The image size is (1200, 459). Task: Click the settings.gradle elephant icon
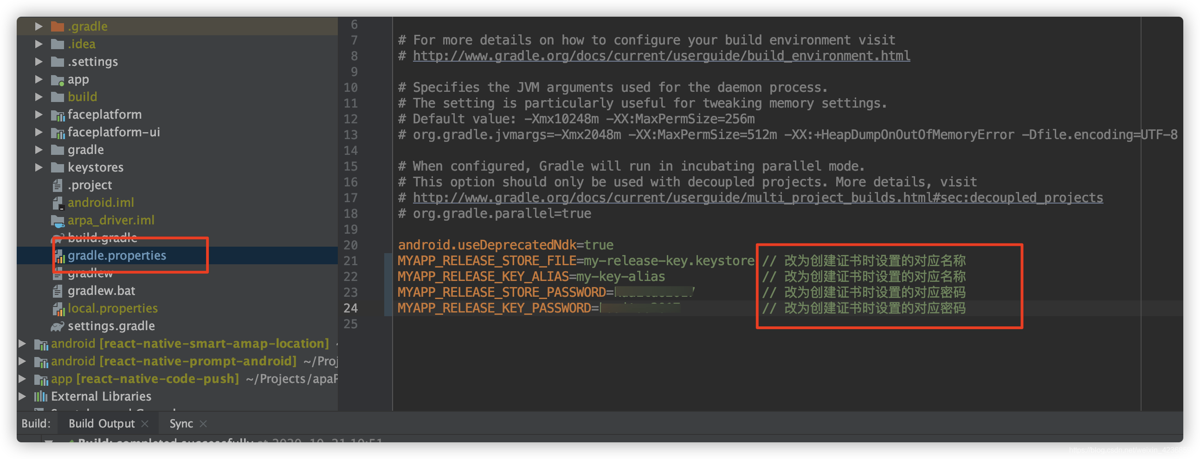point(57,326)
